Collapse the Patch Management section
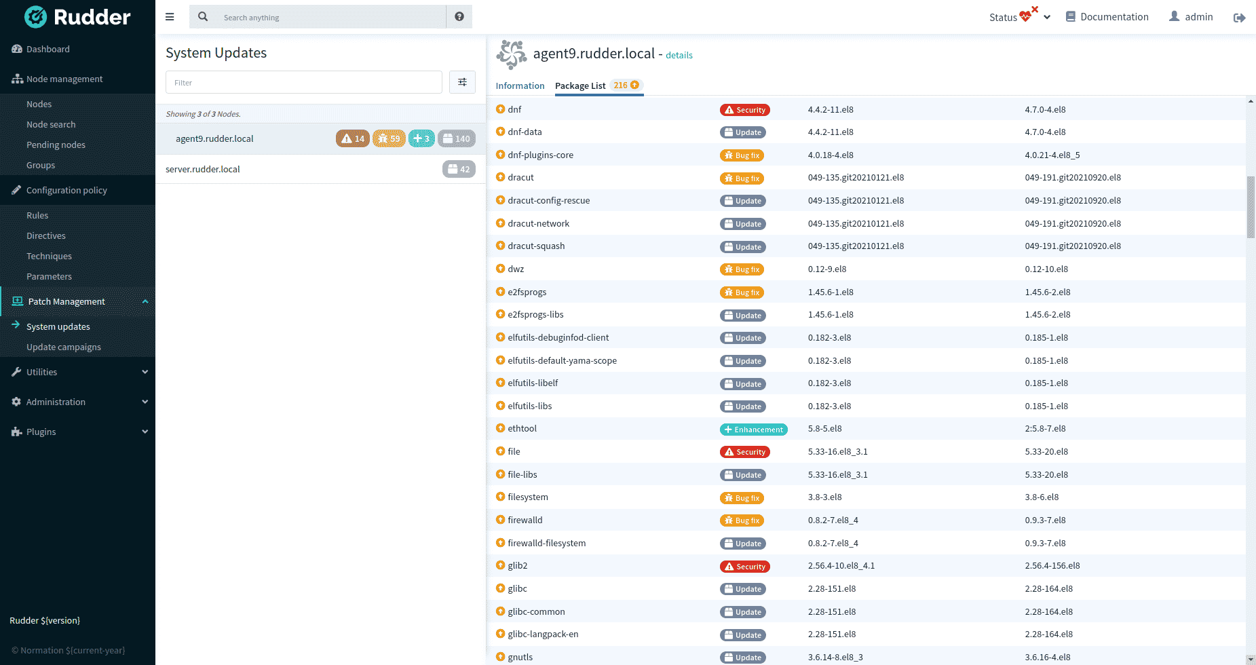 click(145, 301)
